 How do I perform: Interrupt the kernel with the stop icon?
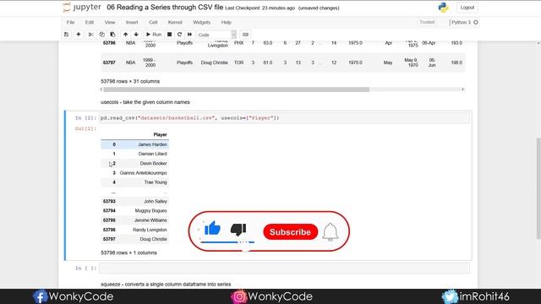point(169,35)
